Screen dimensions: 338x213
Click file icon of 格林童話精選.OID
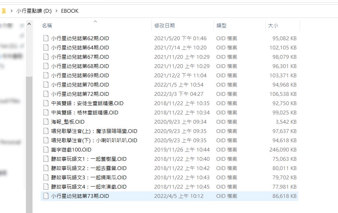[x=46, y=112]
